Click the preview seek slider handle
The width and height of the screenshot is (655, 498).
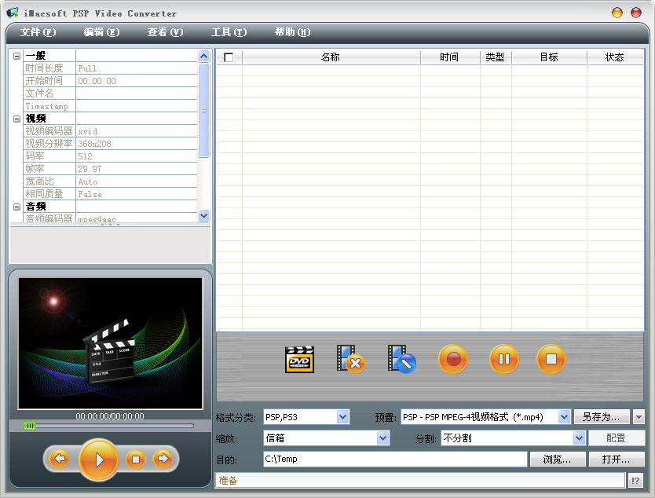point(30,426)
